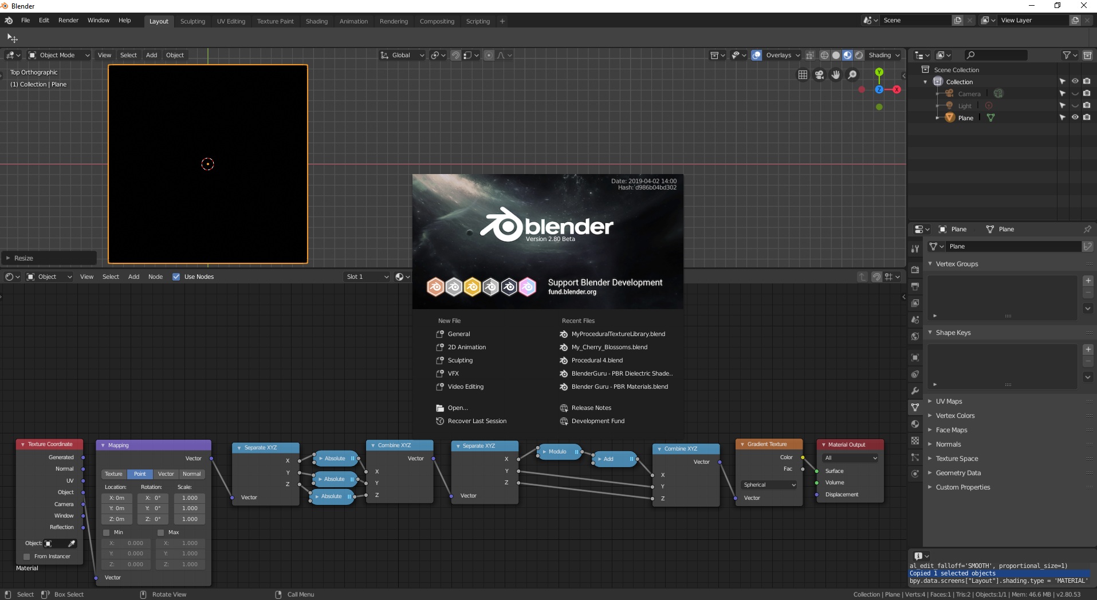Open the Spherical gradient type dropdown
Screen dimensions: 1097x600
point(769,485)
